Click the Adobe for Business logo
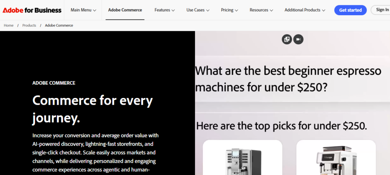The width and height of the screenshot is (390, 175). click(x=32, y=10)
